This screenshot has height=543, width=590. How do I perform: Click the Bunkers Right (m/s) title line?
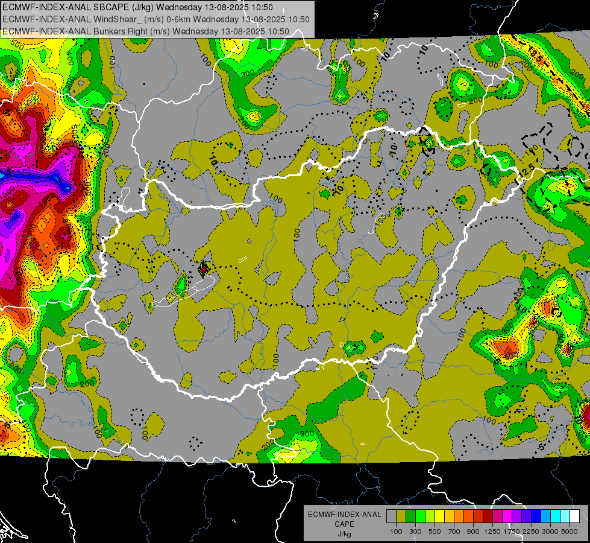coord(146,31)
